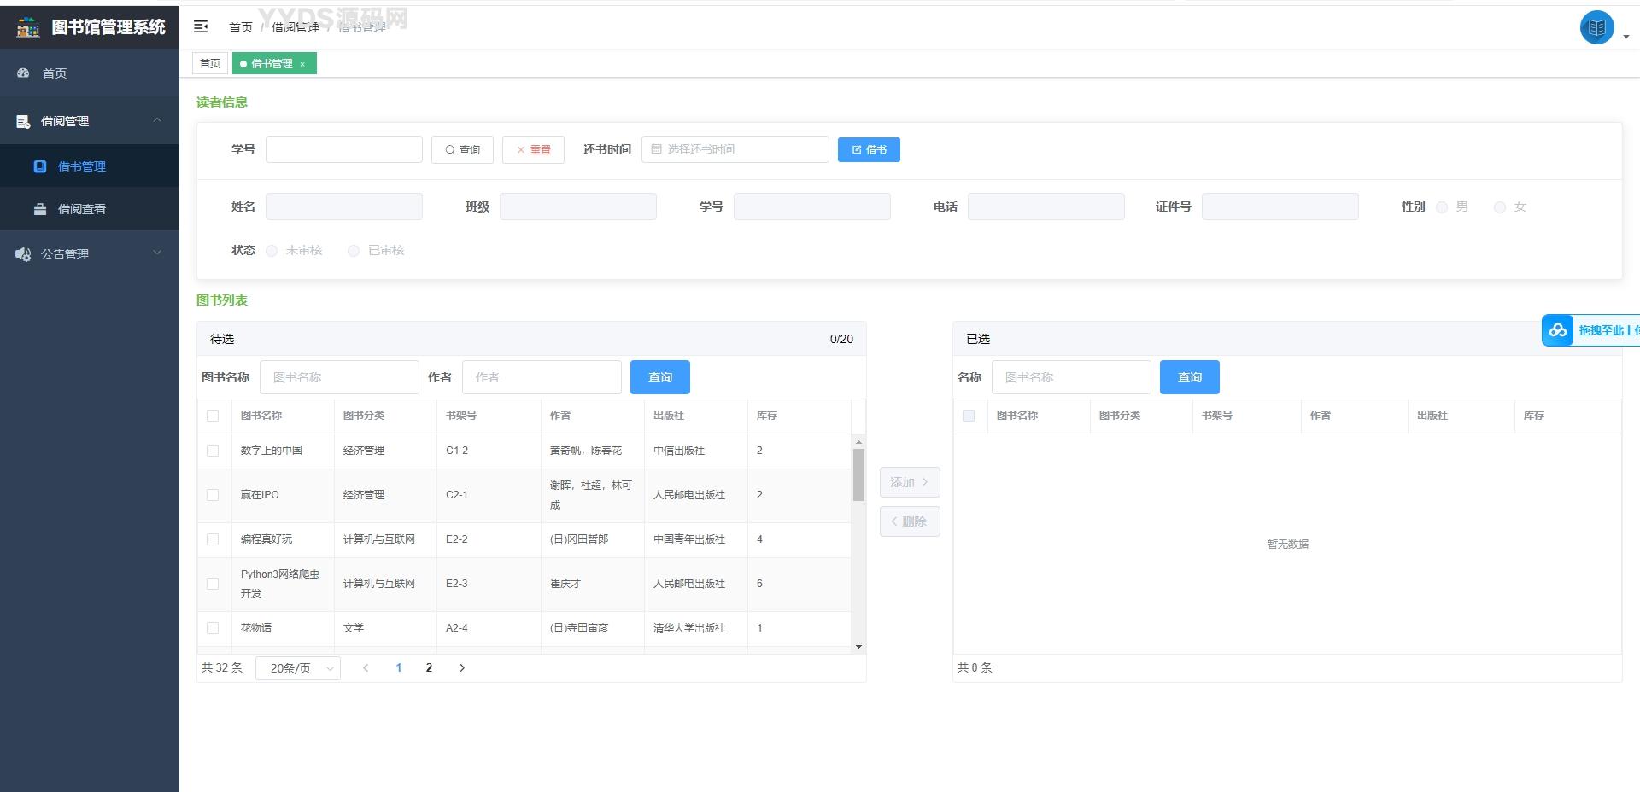
Task: Click the blue cloud upload widget icon
Action: pyautogui.click(x=1557, y=330)
